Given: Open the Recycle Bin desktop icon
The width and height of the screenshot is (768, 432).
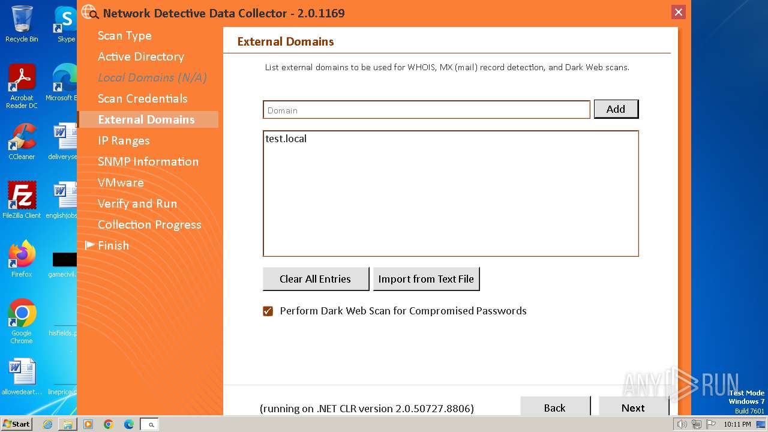Looking at the screenshot, I should tap(22, 24).
